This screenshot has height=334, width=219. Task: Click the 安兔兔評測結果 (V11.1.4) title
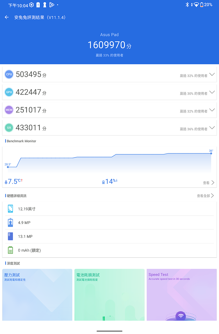(x=40, y=17)
